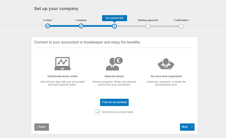Screen dimensions: 226x138
Task: Jump to the Starting approach label
Action: point(148,20)
